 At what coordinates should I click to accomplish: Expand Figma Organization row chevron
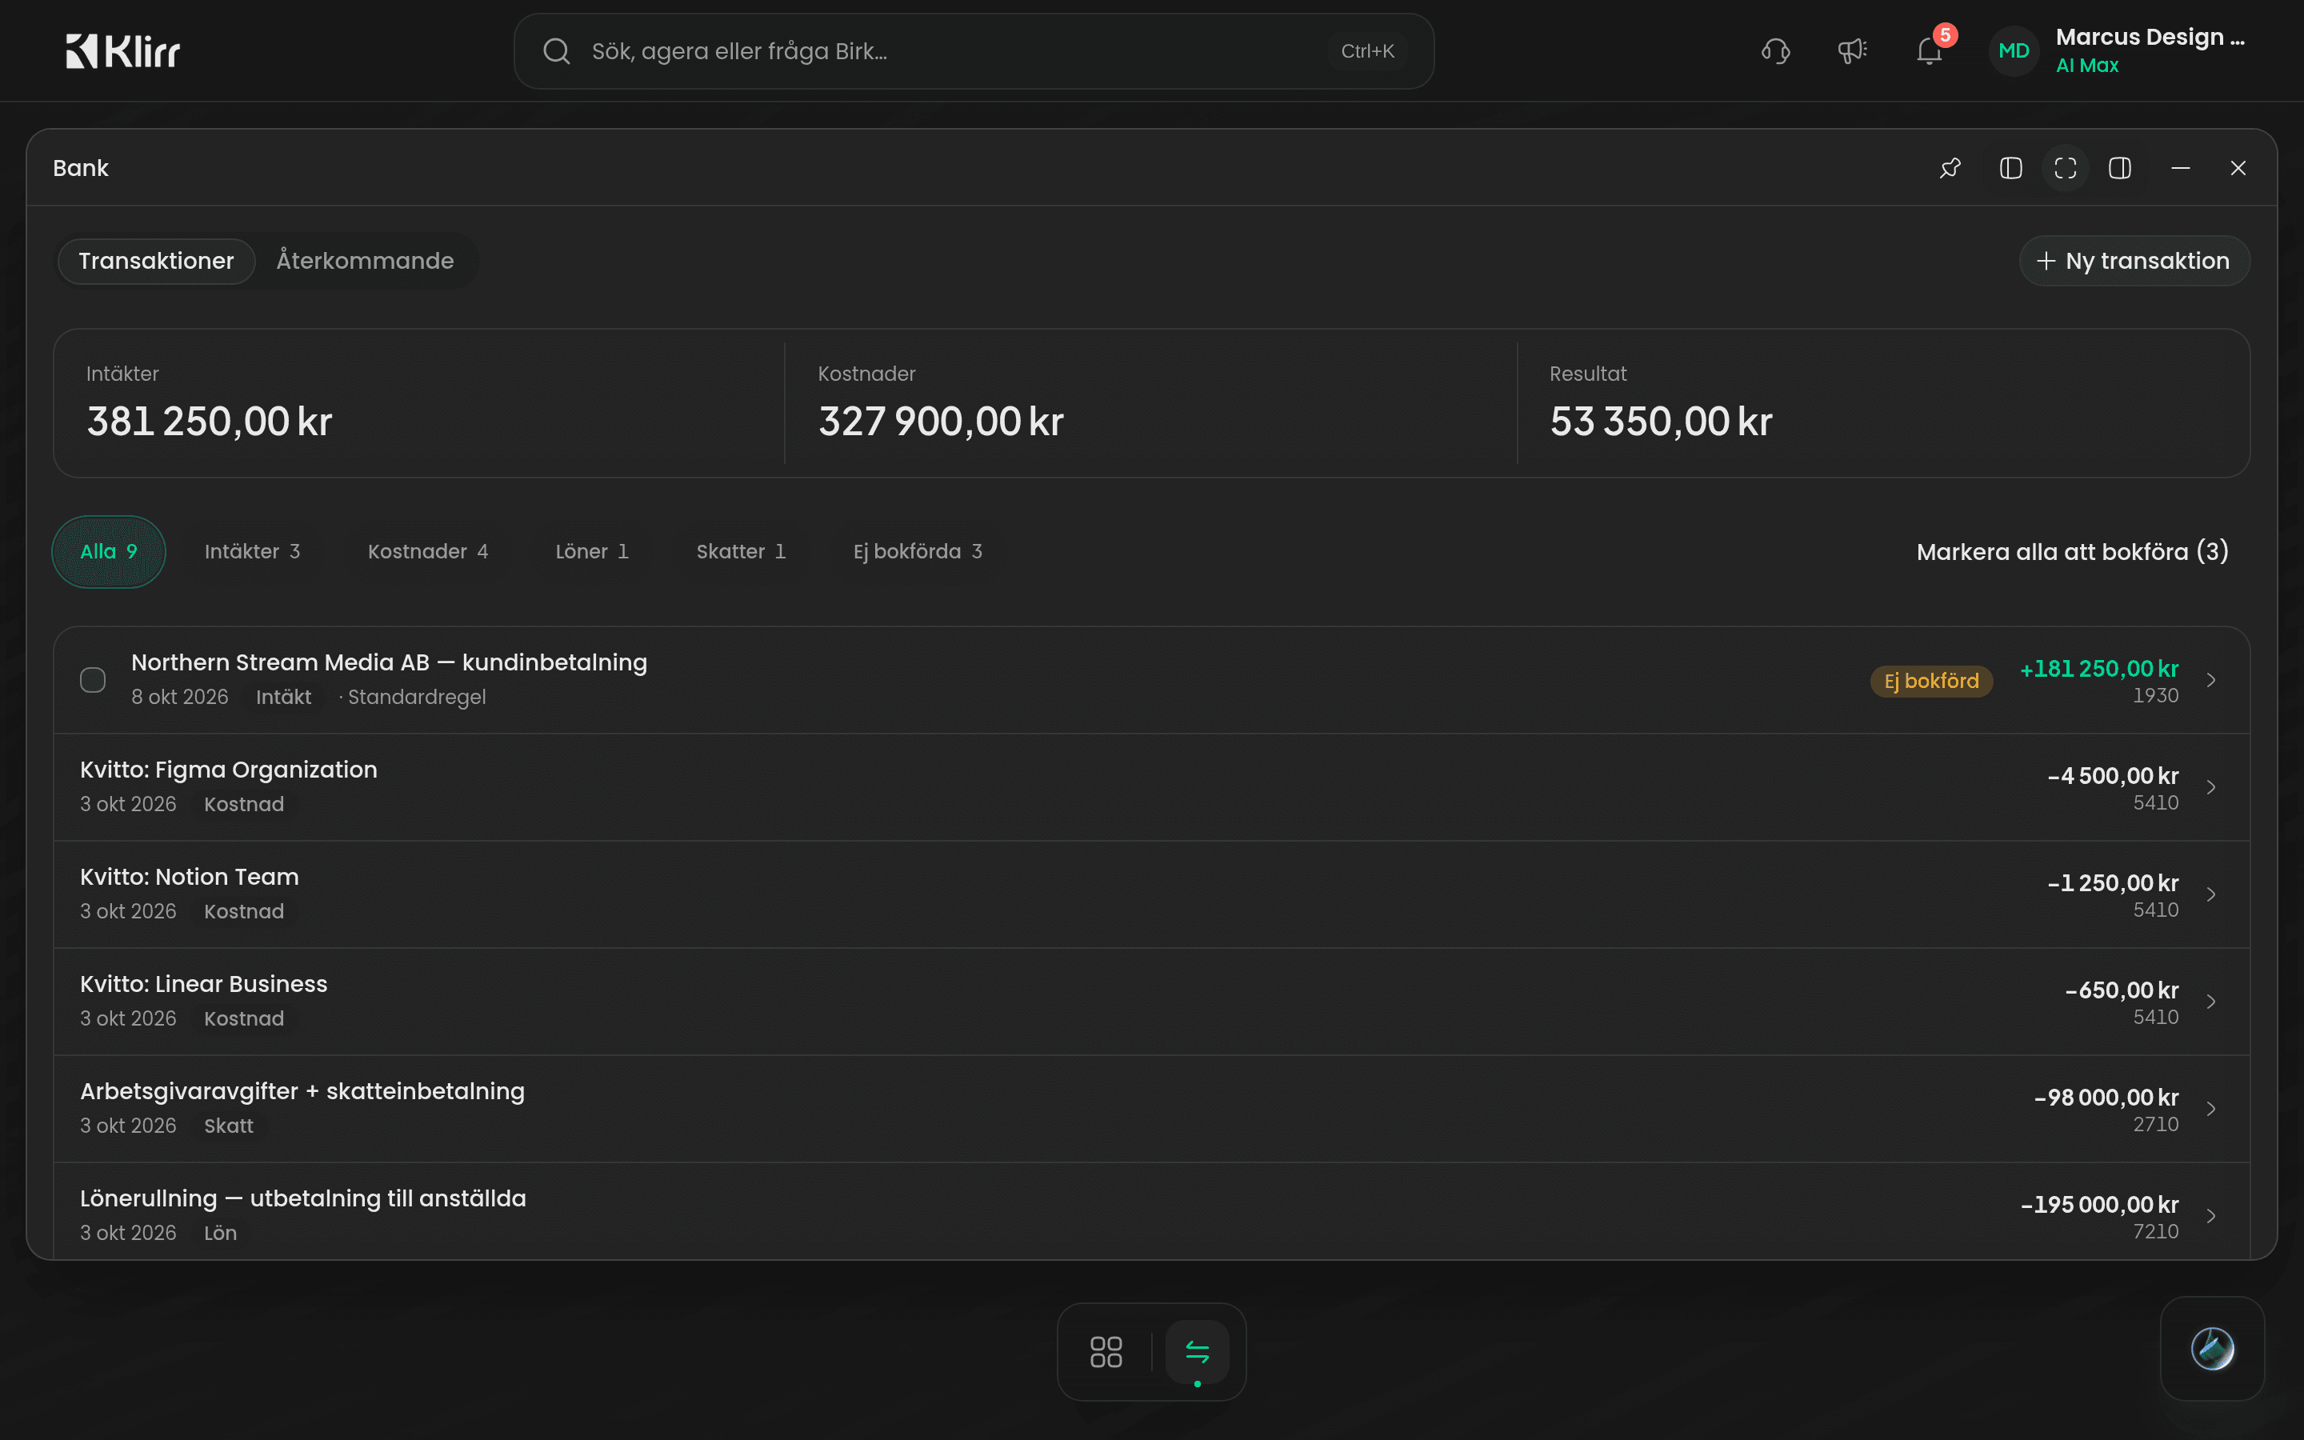click(2210, 788)
